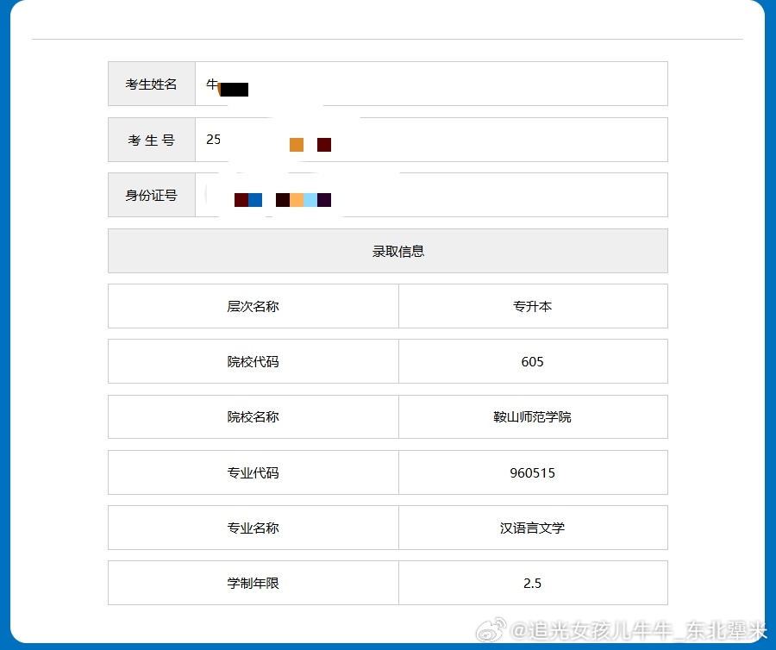
Task: Select the 汉语言文学 major name cell
Action: [x=532, y=528]
